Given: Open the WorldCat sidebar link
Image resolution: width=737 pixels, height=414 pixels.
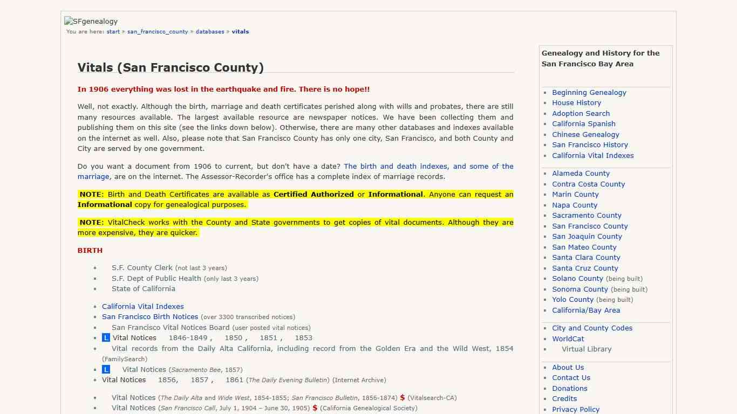Looking at the screenshot, I should click(x=568, y=339).
